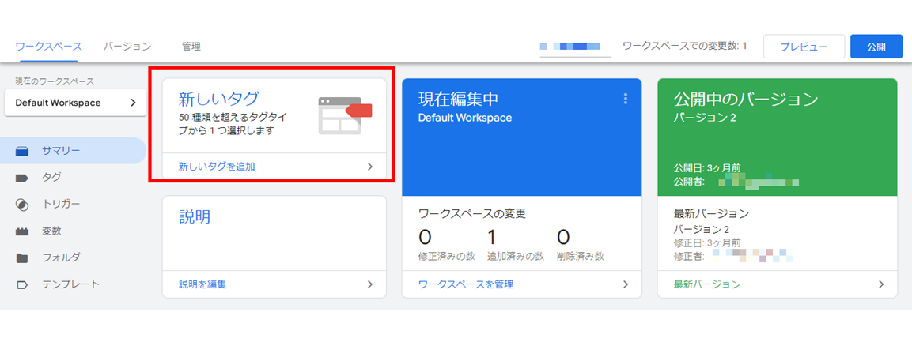Open トリガー via its sidebar icon
Viewport: 912px width, 342px height.
(x=22, y=204)
